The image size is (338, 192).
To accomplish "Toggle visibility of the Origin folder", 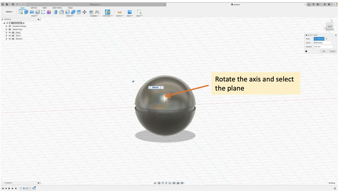I will pyautogui.click(x=10, y=32).
